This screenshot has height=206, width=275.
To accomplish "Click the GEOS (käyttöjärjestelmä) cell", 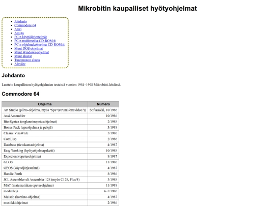I will click(45, 168).
